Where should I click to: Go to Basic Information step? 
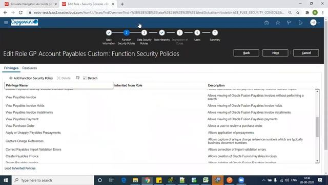click(x=109, y=33)
